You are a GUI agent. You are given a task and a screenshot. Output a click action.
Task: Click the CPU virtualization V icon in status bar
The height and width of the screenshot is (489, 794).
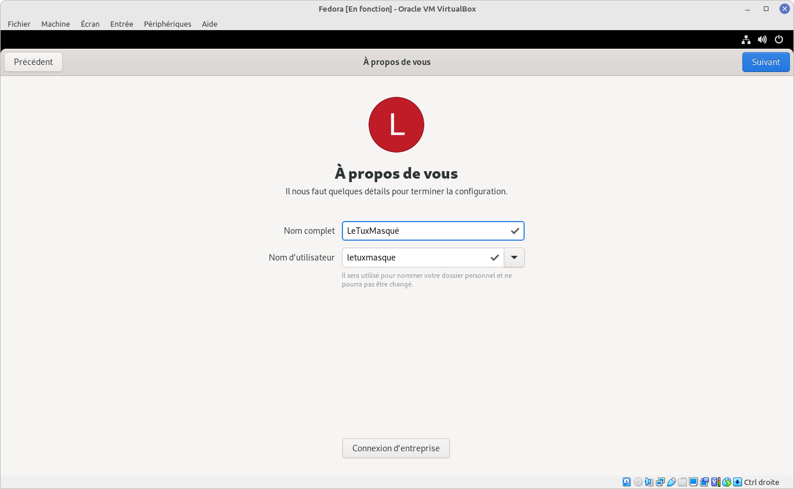(715, 482)
